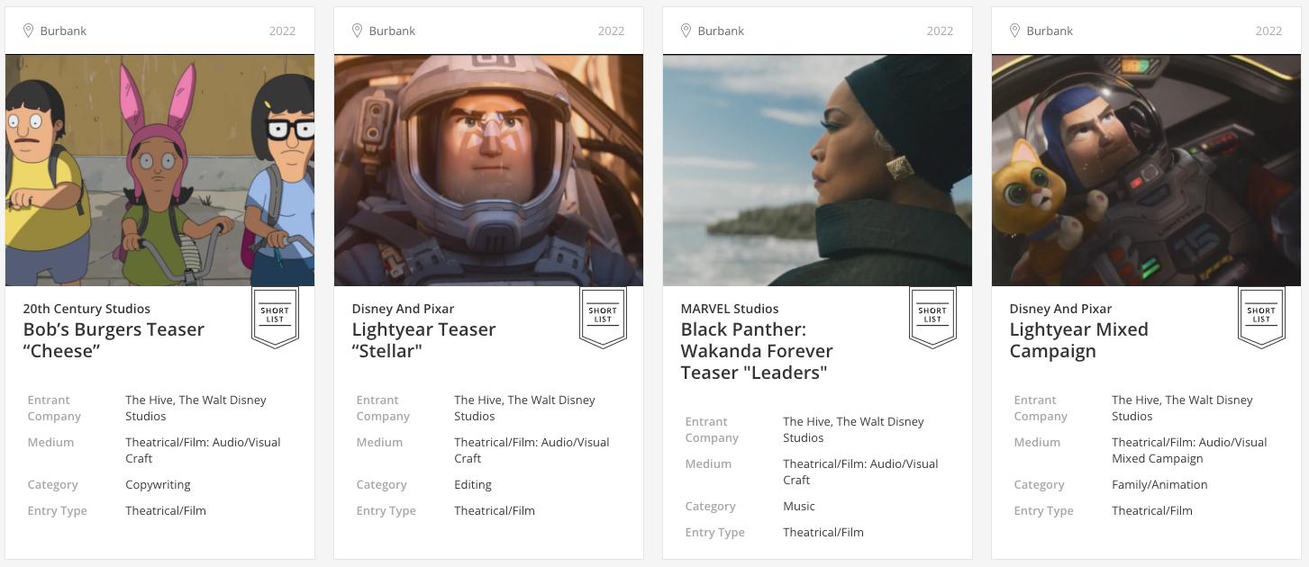
Task: Click Theatrical/Film entry type on Lightyear Mixed Campaign card
Action: 1152,511
